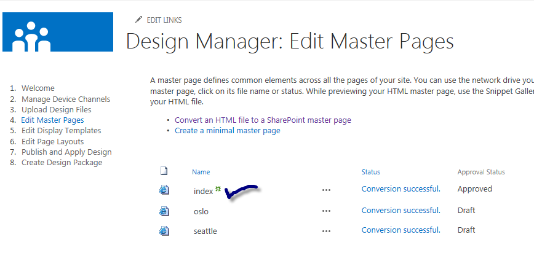Click the pencil icon beside EDIT LINKS
Image resolution: width=534 pixels, height=264 pixels.
point(139,20)
